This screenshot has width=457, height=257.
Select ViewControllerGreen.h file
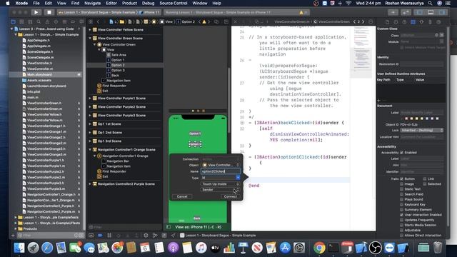[x=44, y=103]
